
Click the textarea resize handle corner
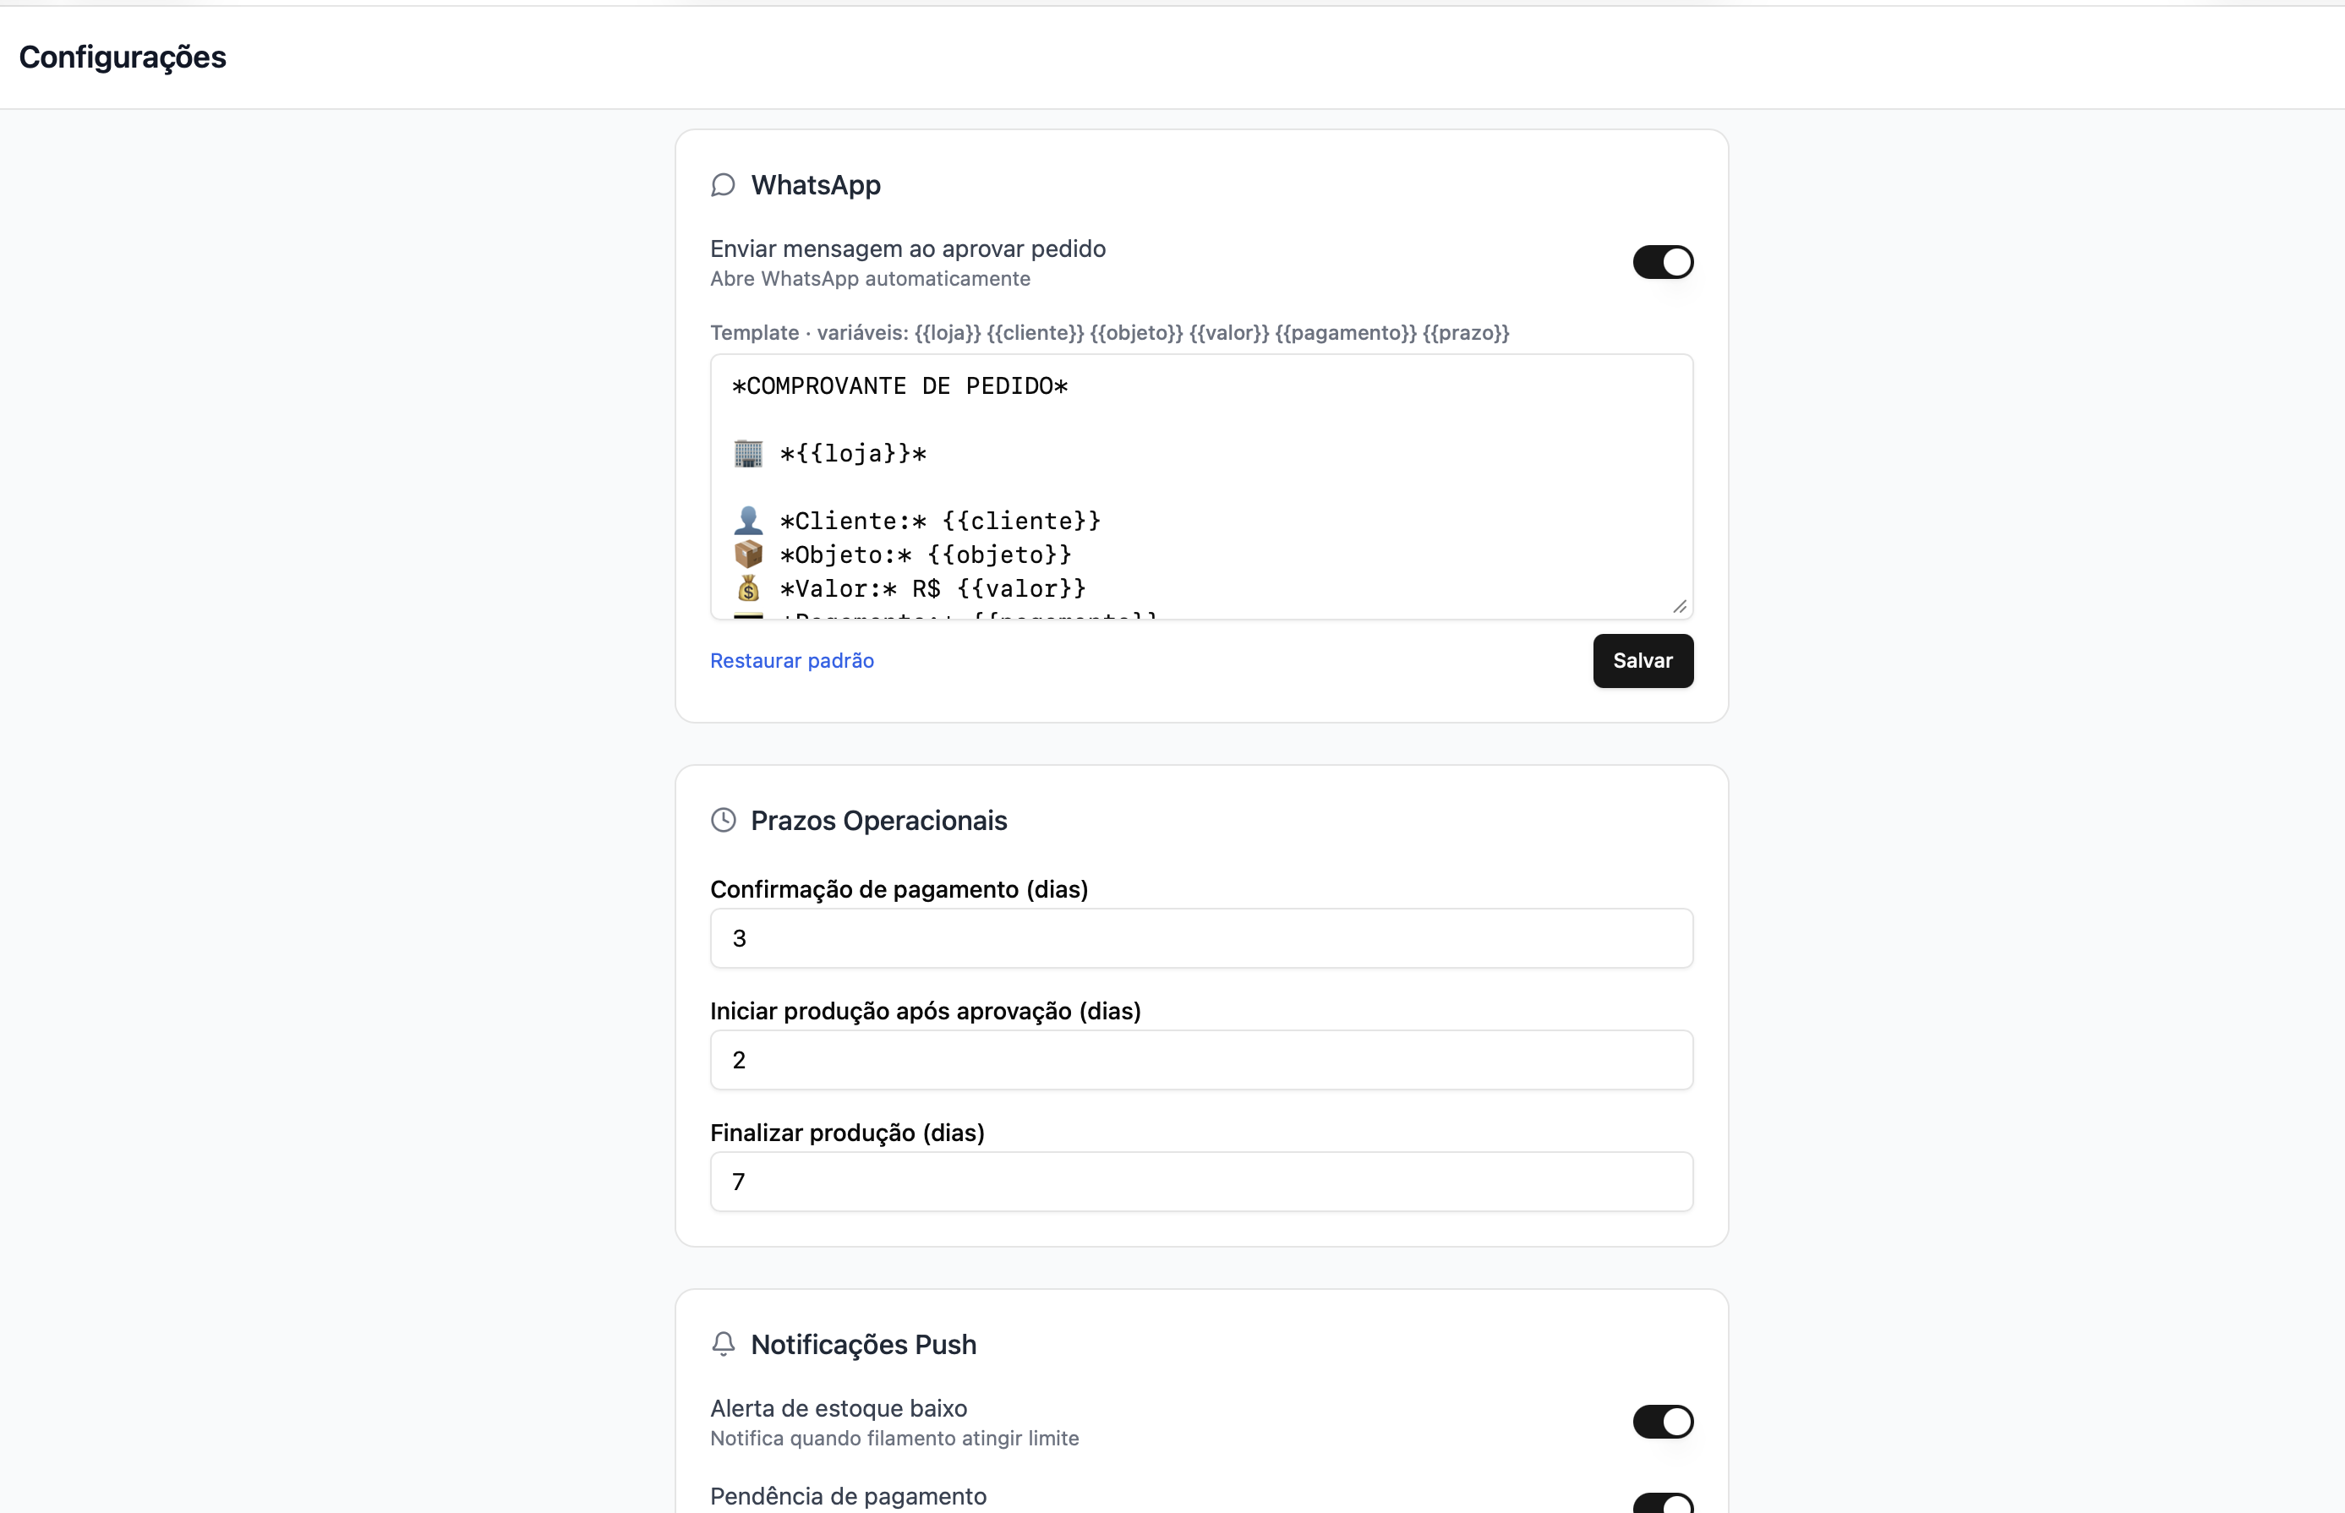click(1680, 606)
